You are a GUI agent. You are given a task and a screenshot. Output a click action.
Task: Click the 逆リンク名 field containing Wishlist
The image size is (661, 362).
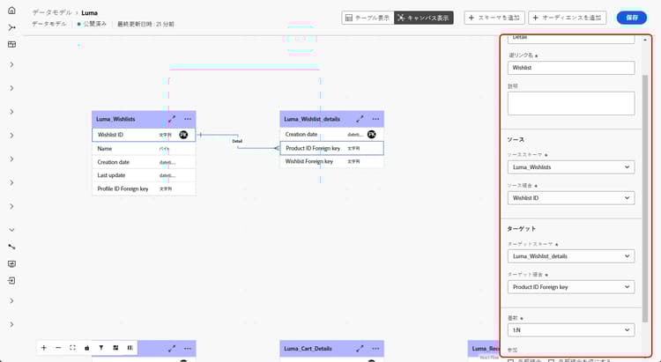pos(571,68)
